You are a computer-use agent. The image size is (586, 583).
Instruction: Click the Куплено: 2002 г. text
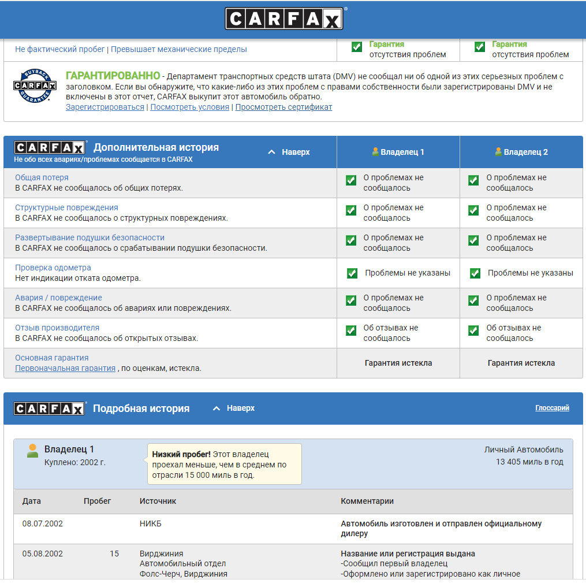click(75, 463)
